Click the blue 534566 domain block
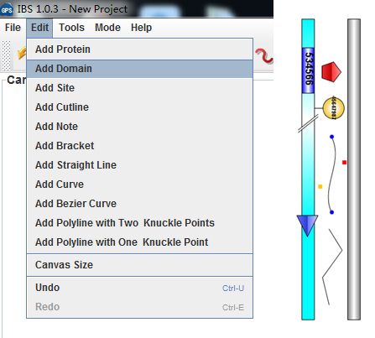The height and width of the screenshot is (338, 375). 308,70
